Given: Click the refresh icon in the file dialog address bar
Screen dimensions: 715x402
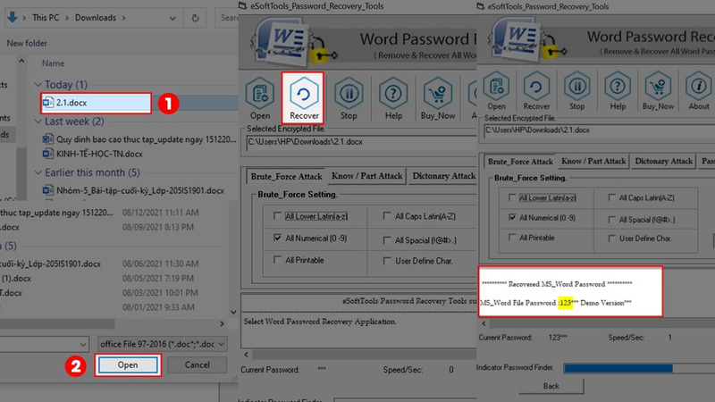Looking at the screenshot, I should click(x=195, y=18).
